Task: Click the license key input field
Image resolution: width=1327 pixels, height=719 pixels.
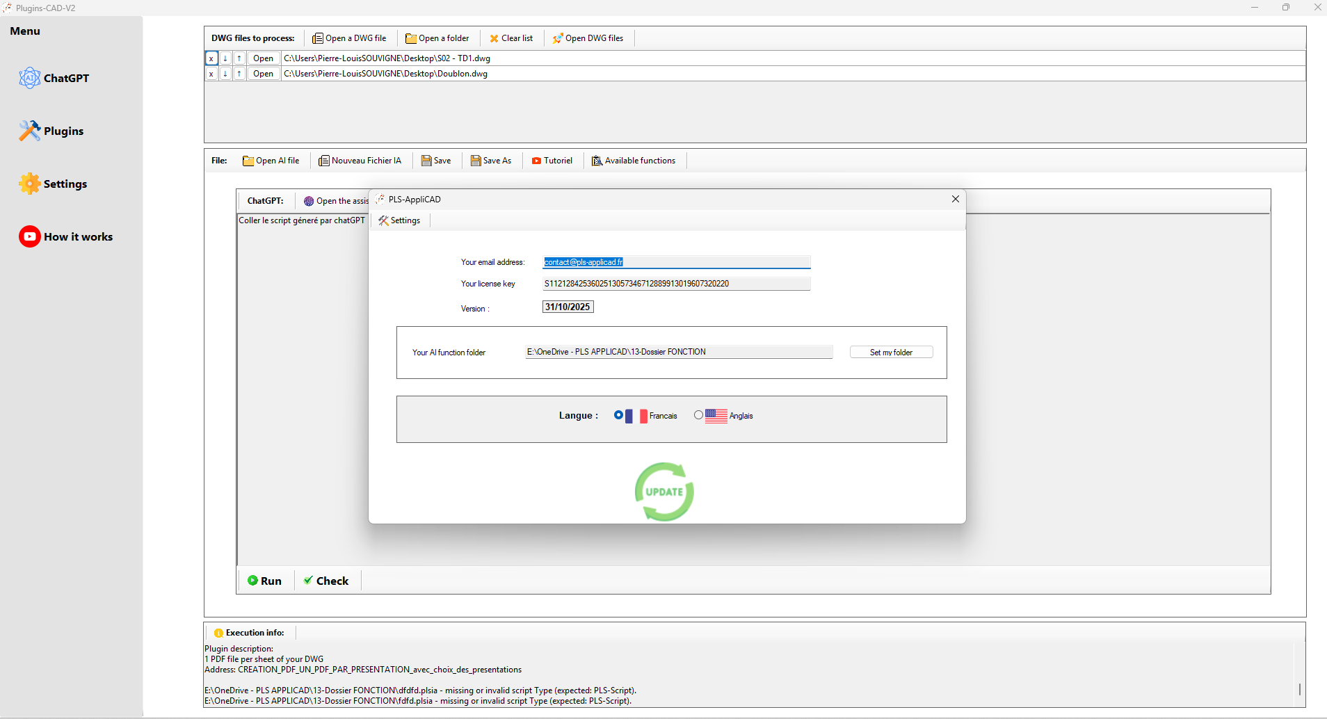Action: pos(676,284)
